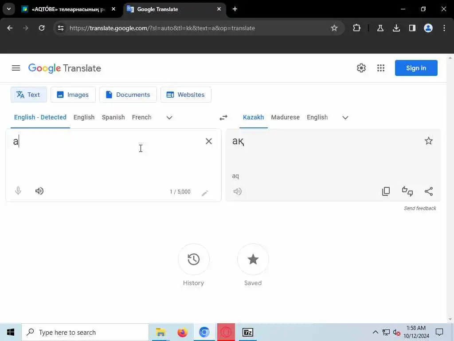
Task: Listen to the Kazakh translation
Action: click(238, 191)
